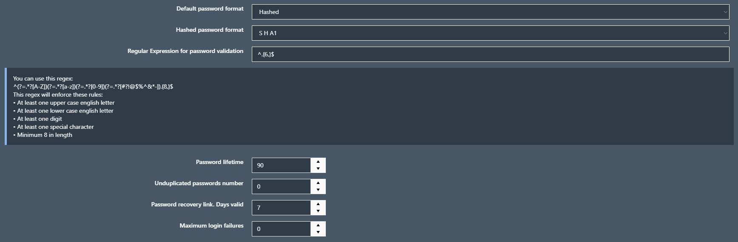738x242 pixels.
Task: Increase Password recovery link days valid
Action: pyautogui.click(x=318, y=204)
